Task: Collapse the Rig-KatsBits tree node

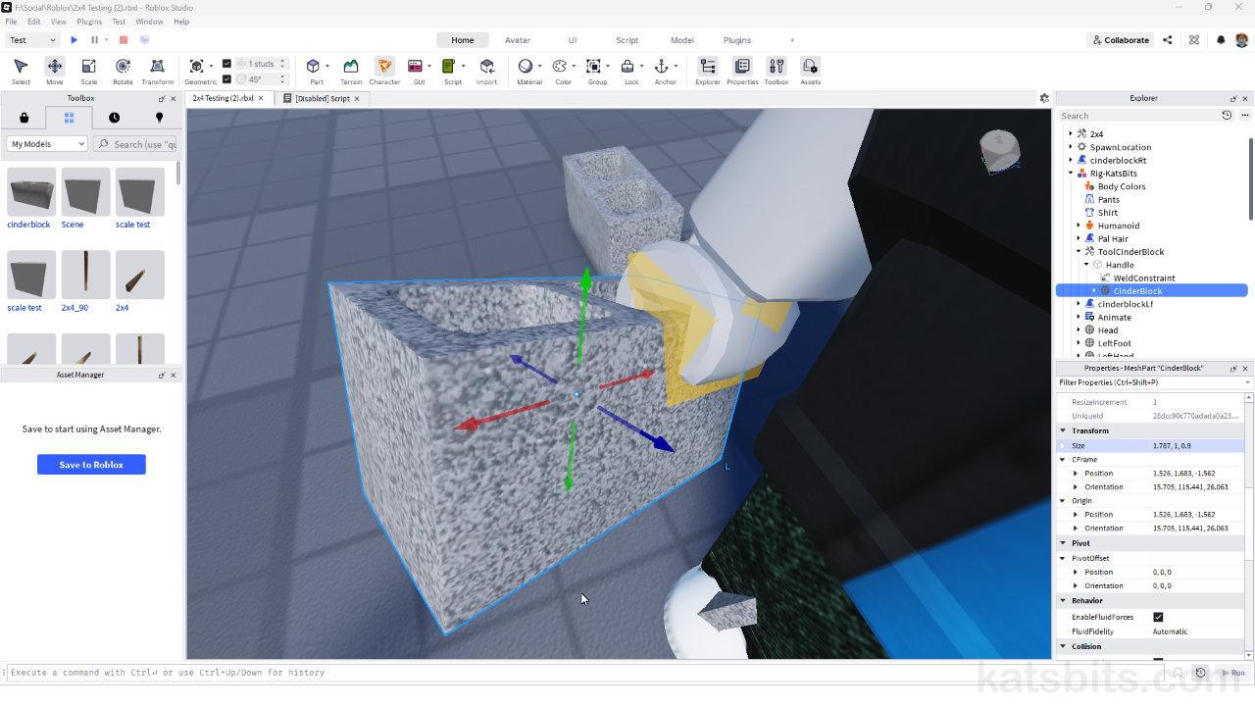Action: pyautogui.click(x=1071, y=174)
